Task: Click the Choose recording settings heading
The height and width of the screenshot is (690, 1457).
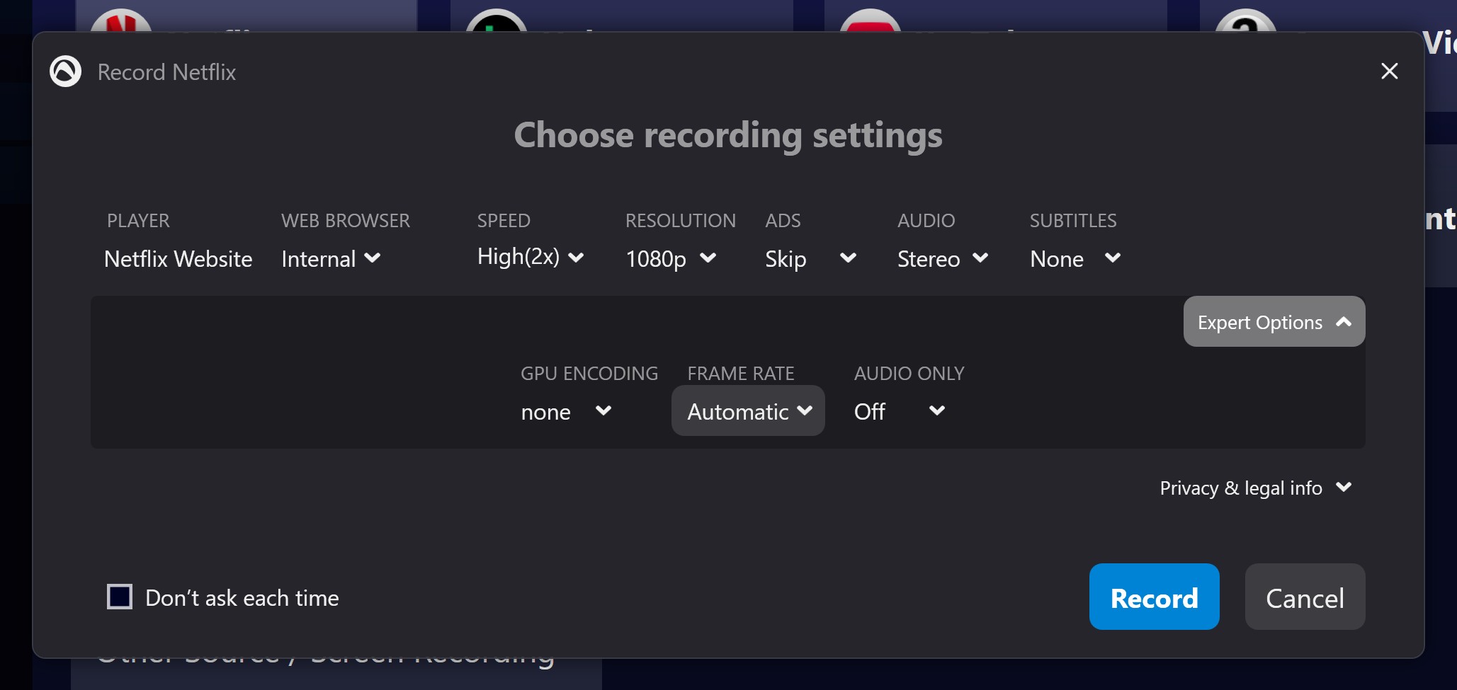Action: pyautogui.click(x=728, y=135)
